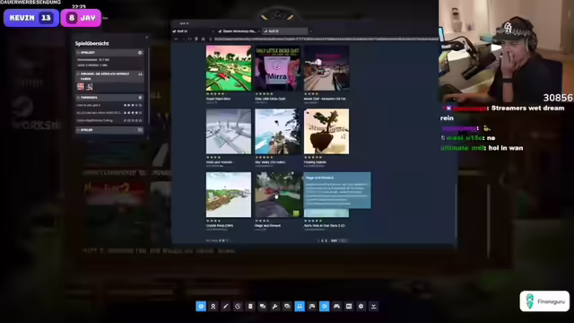
Task: Click the icon between friends and browser icons
Action: tap(312, 306)
